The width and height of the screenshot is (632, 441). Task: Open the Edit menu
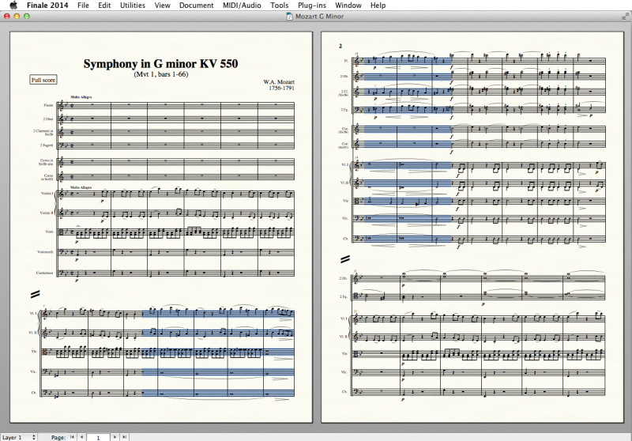tap(104, 6)
